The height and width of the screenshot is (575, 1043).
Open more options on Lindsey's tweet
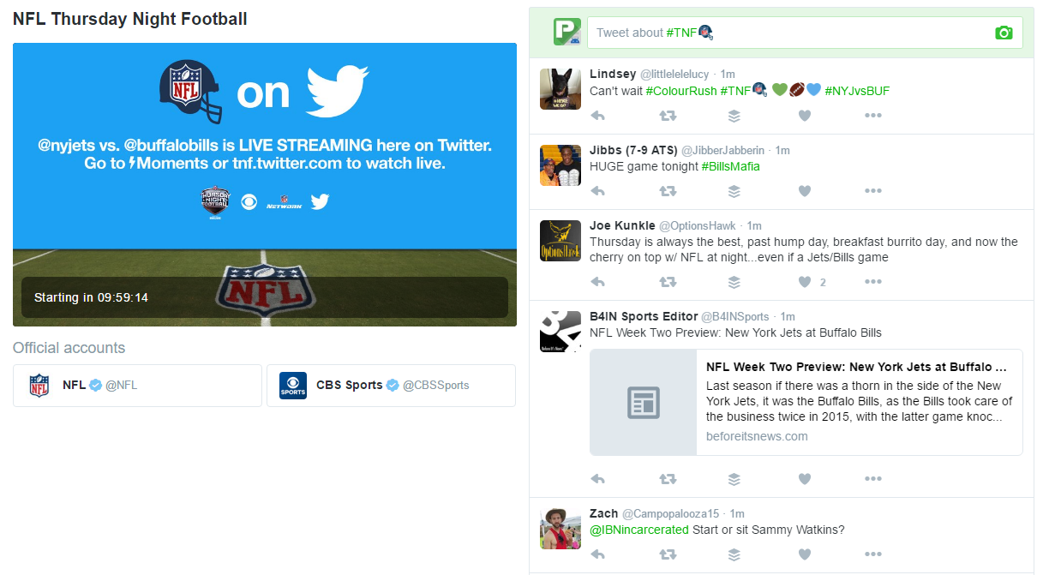point(873,116)
